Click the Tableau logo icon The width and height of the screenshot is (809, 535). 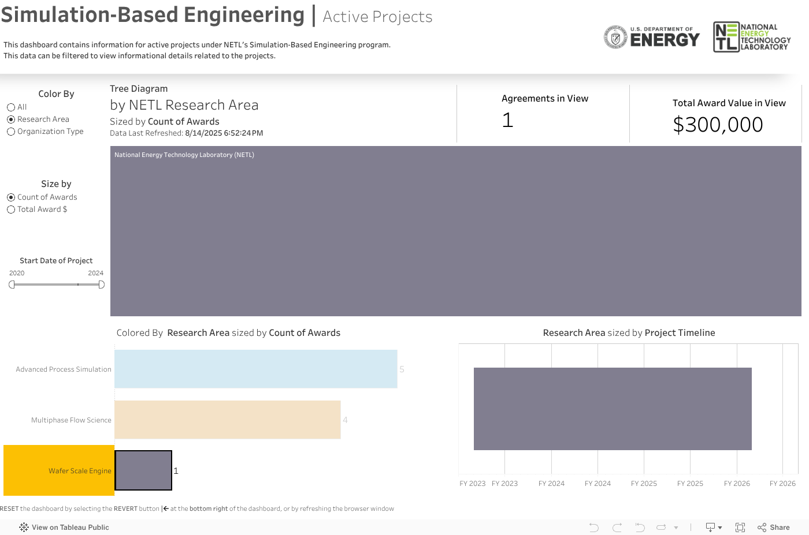click(24, 527)
